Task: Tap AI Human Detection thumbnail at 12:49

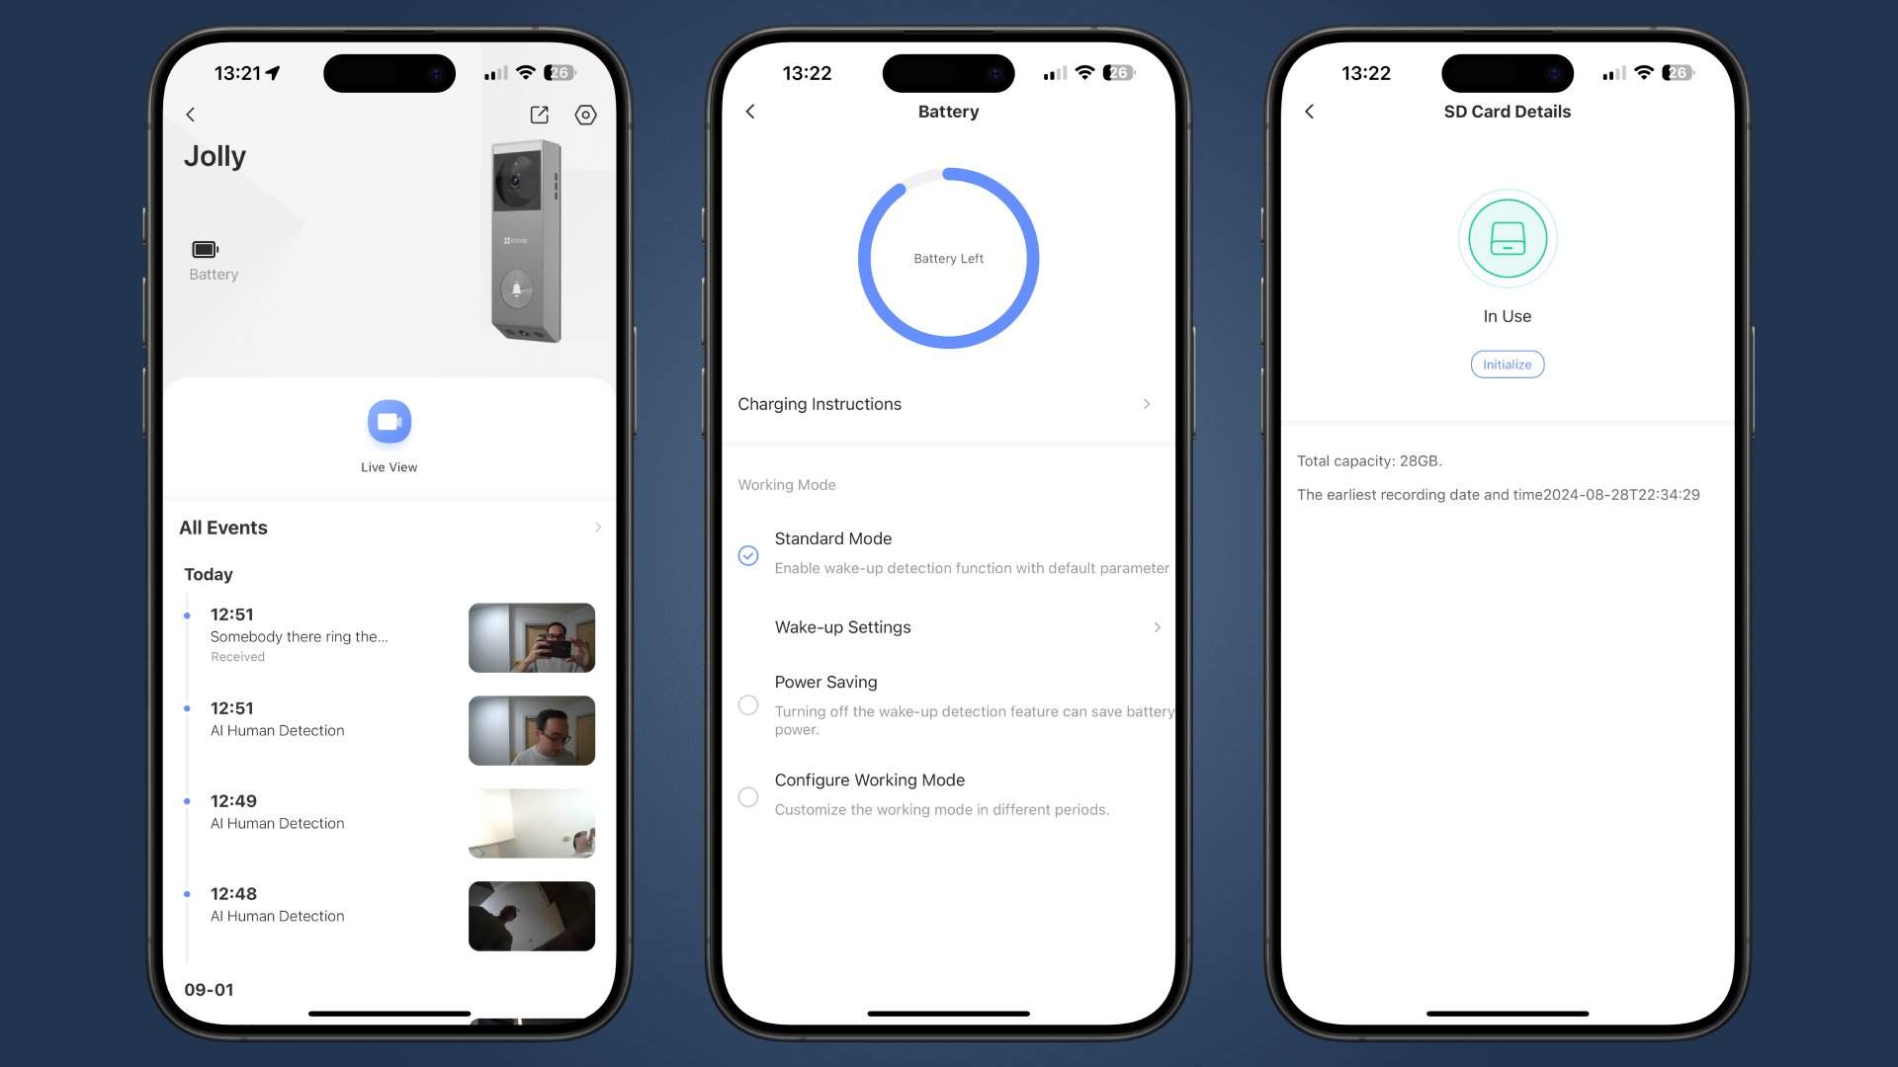Action: click(532, 823)
